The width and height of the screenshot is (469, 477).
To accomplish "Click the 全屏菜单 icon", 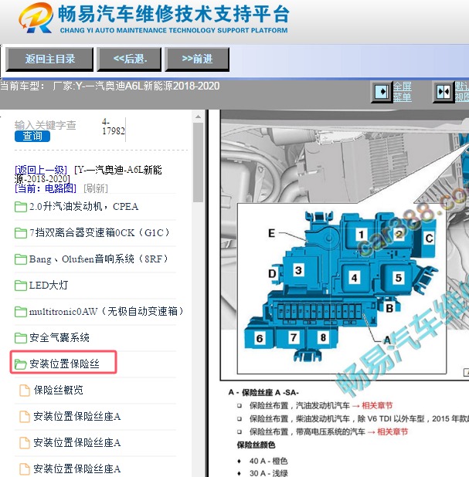I will coord(382,92).
